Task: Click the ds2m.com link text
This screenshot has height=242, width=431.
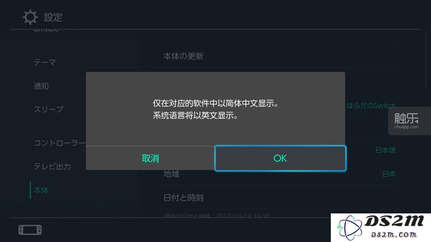Action: pyautogui.click(x=394, y=234)
